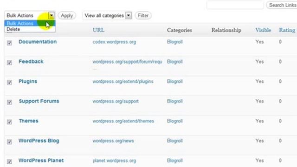297x167 pixels.
Task: Open the WordPress Planet link name
Action: [41, 161]
